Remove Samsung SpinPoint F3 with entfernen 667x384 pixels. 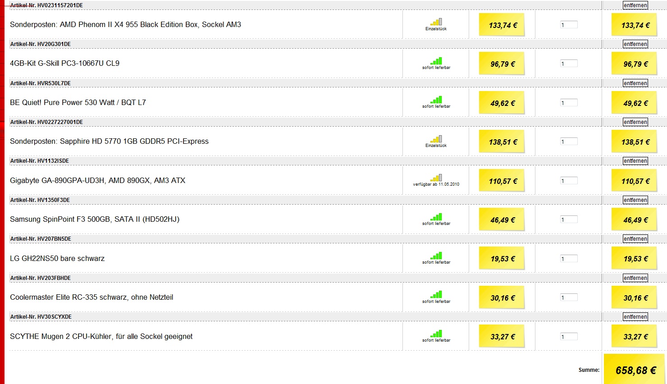tap(635, 200)
